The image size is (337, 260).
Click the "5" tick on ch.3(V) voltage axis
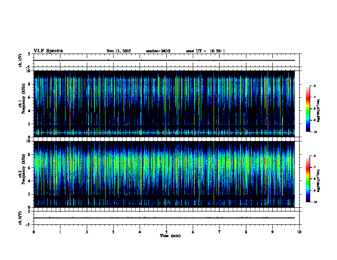click(29, 212)
